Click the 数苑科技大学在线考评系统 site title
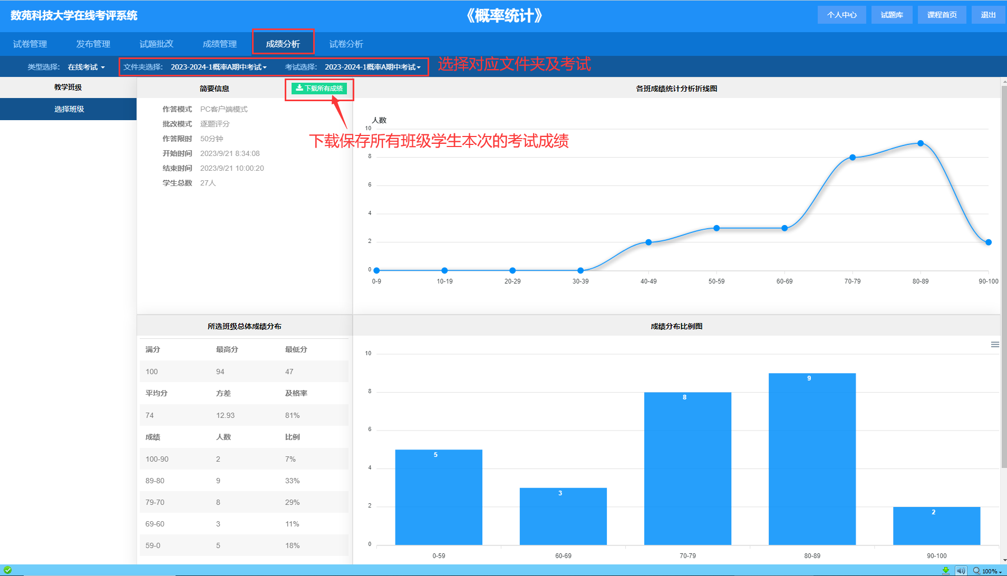This screenshot has height=576, width=1007. (x=74, y=15)
